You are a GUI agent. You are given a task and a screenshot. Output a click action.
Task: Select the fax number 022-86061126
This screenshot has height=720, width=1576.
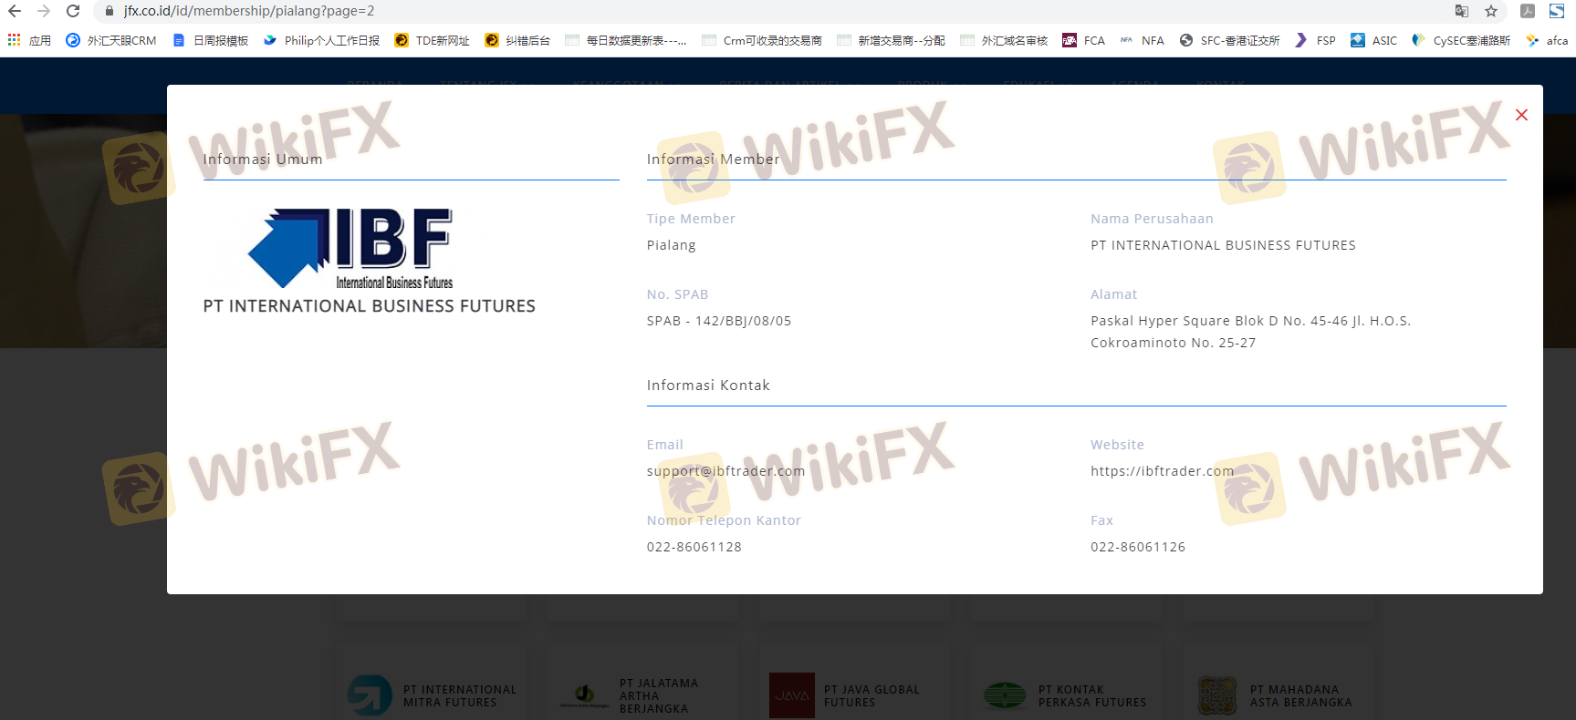(x=1138, y=547)
